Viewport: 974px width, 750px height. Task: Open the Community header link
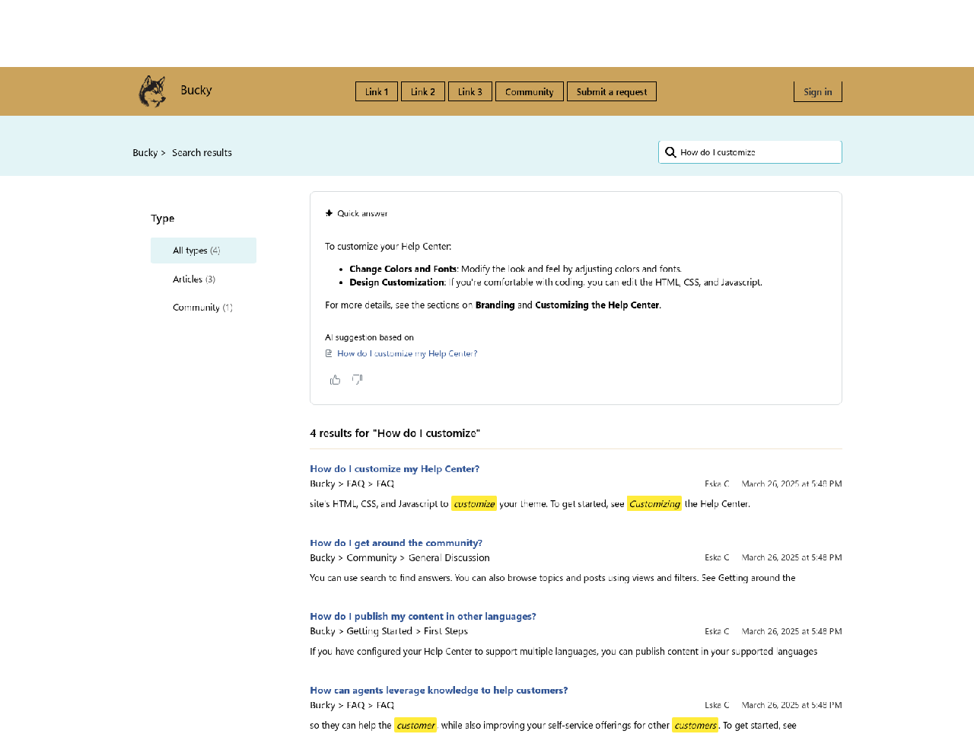530,92
